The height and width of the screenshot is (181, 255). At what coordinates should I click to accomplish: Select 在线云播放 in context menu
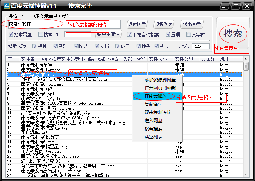tap(157, 96)
